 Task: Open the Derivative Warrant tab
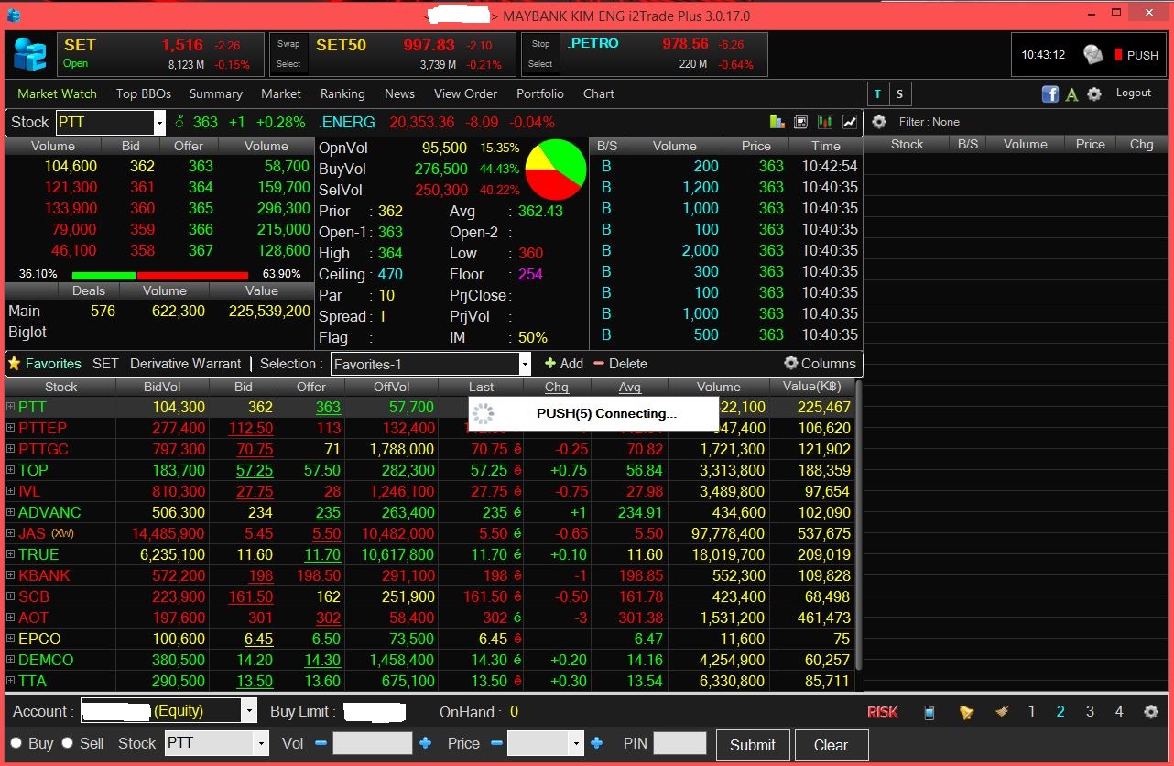tap(185, 364)
